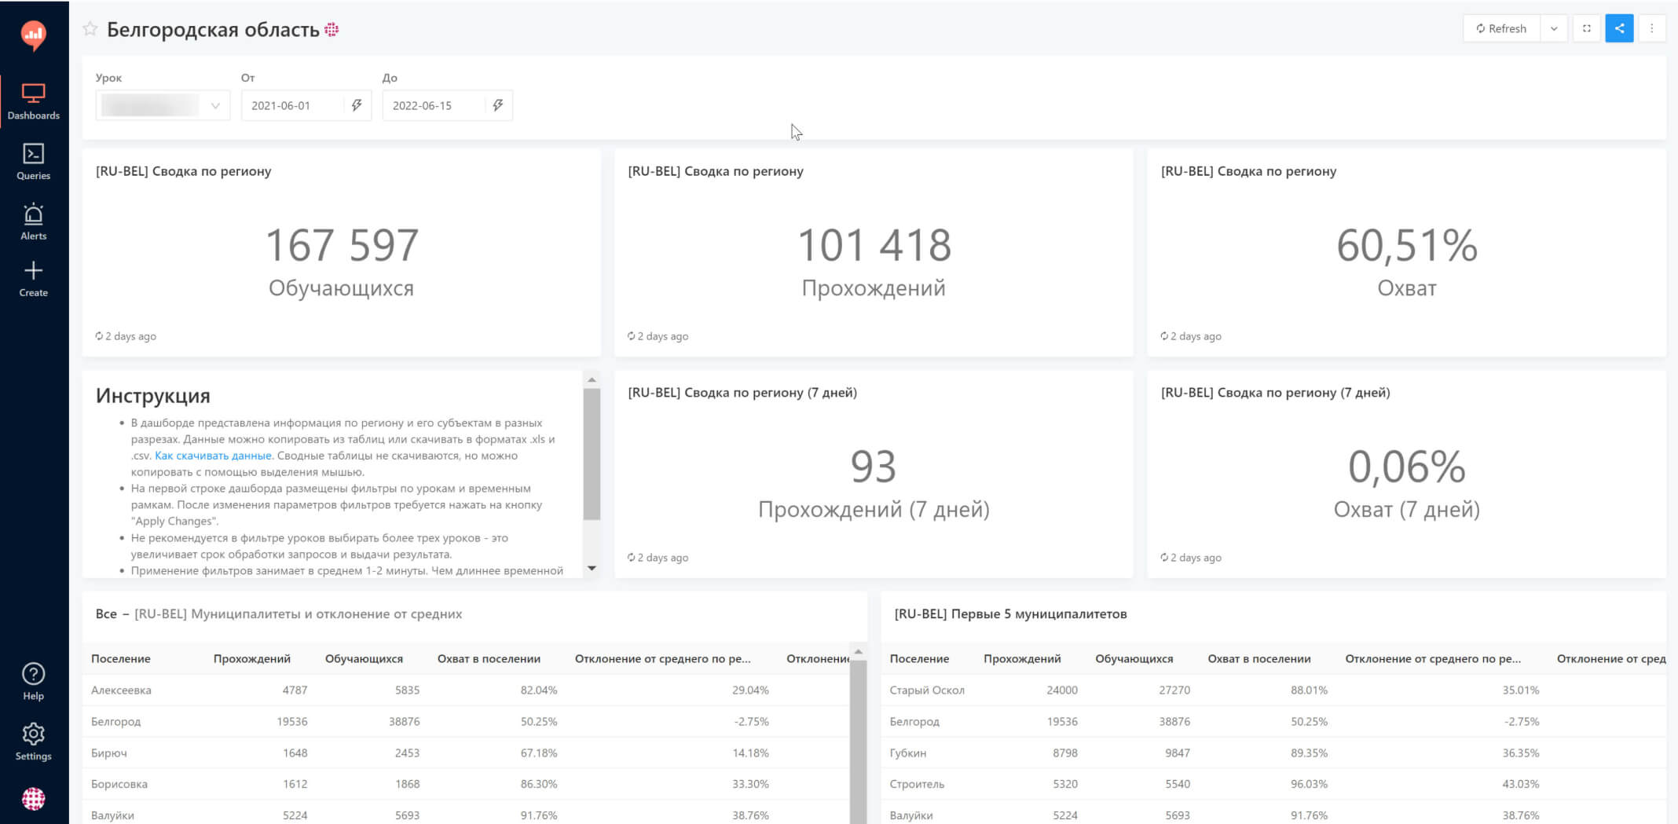Select the 96.03% value in the Строитель row
Screen dimensions: 1678x824
(x=1309, y=784)
